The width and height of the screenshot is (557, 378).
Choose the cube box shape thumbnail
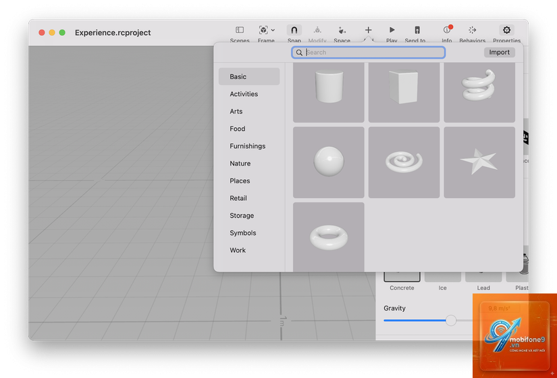tap(404, 93)
